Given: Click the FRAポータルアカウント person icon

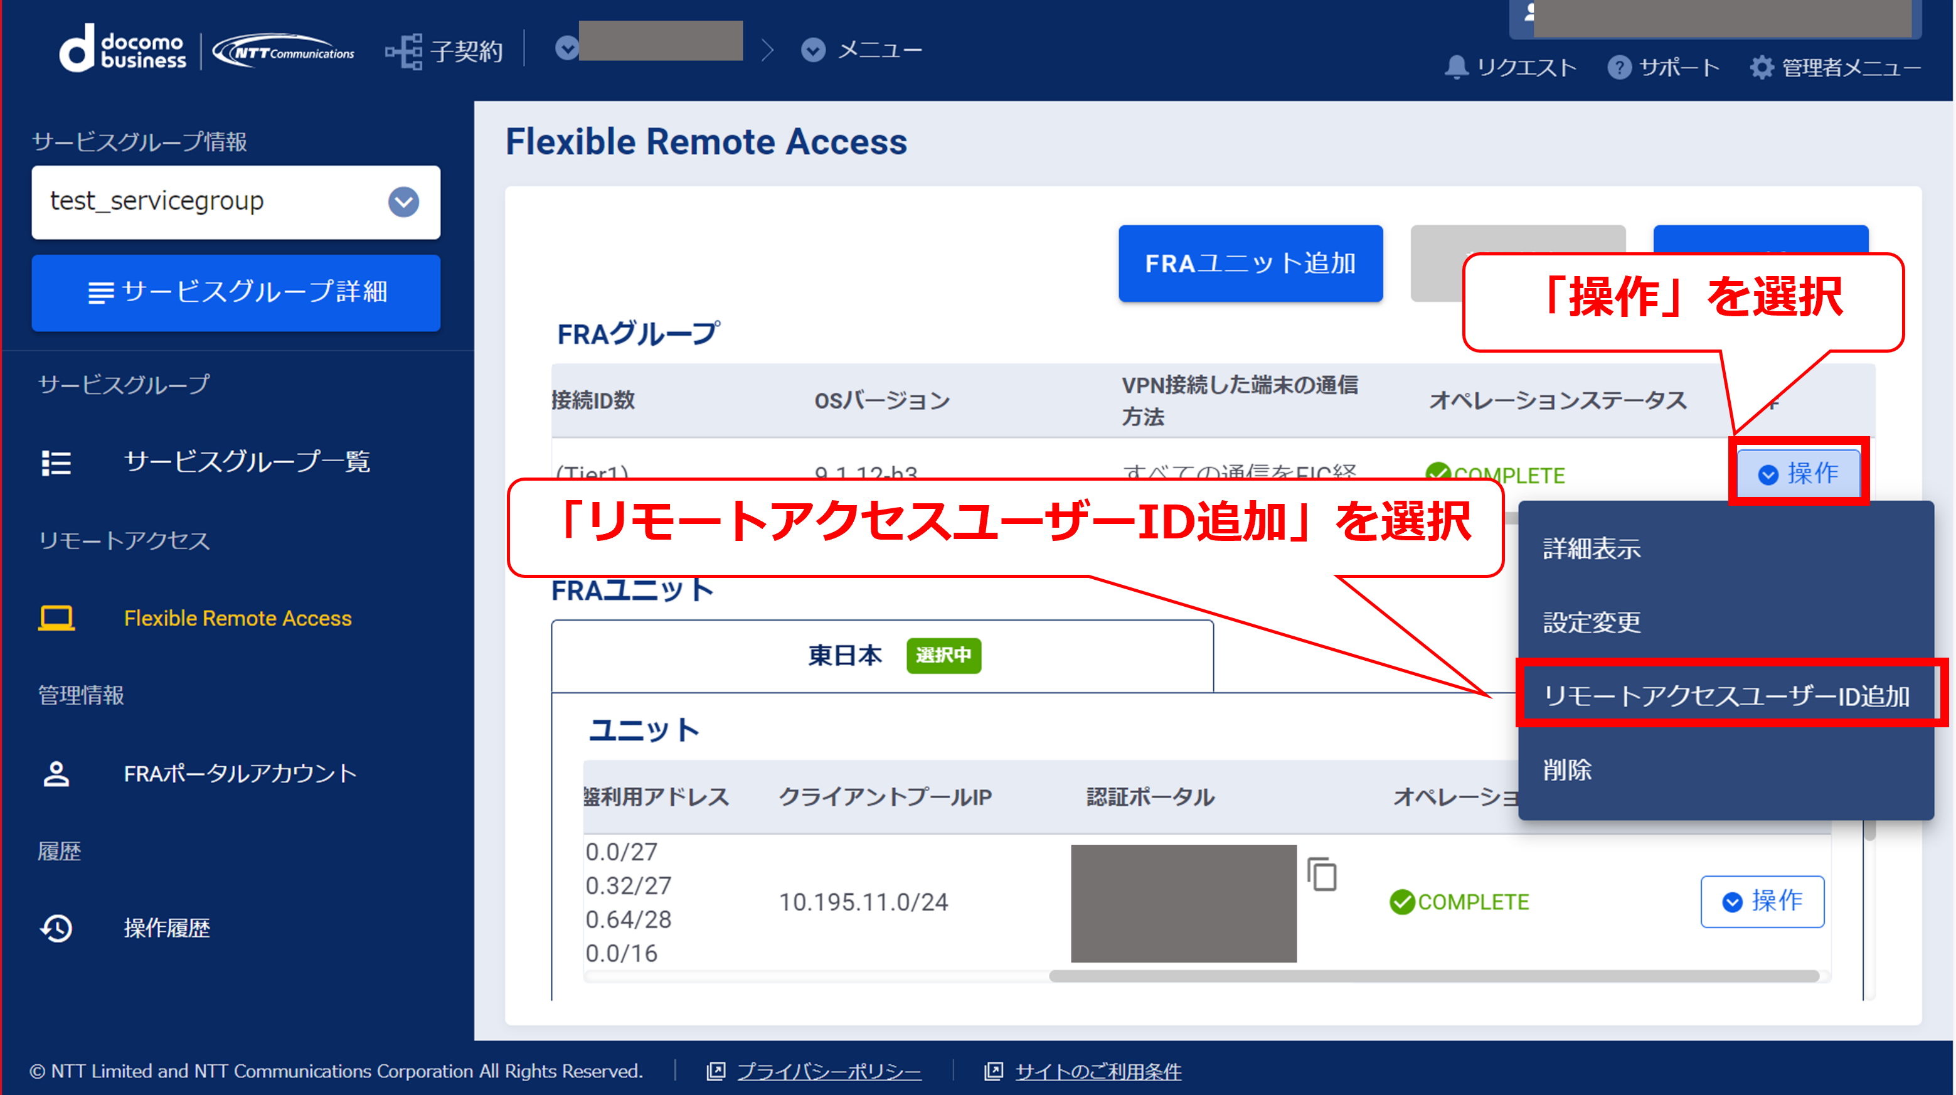Looking at the screenshot, I should 56,774.
